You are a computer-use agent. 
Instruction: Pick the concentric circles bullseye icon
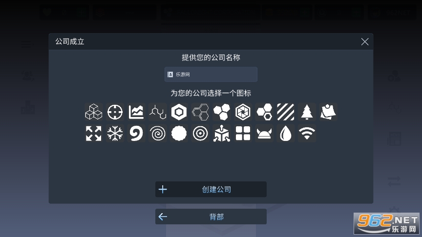coord(200,133)
